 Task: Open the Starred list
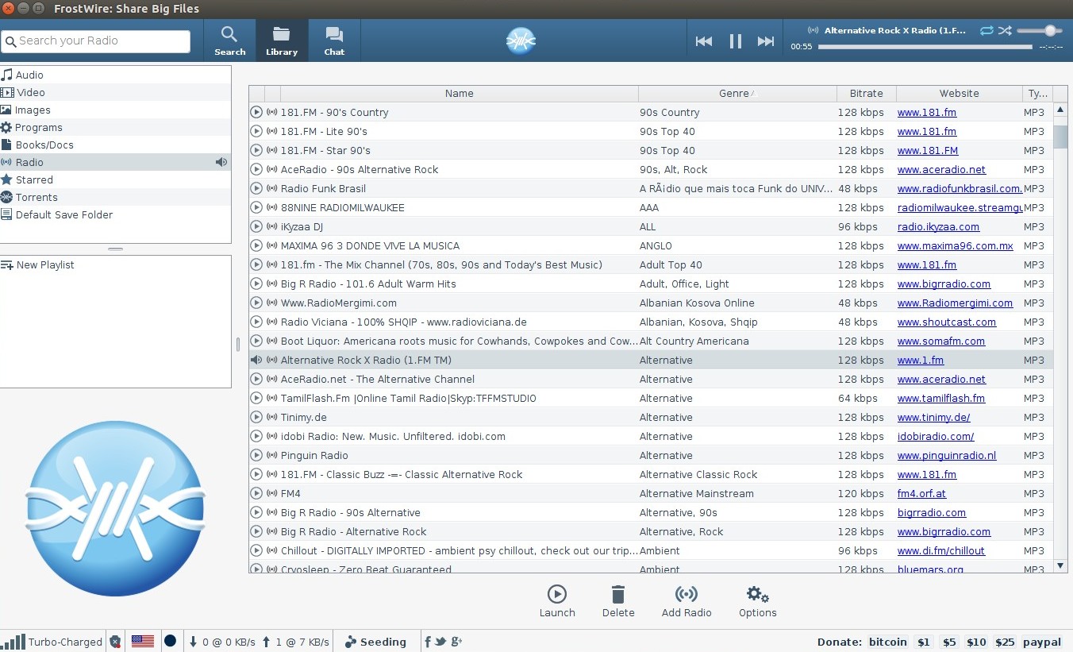click(115, 179)
